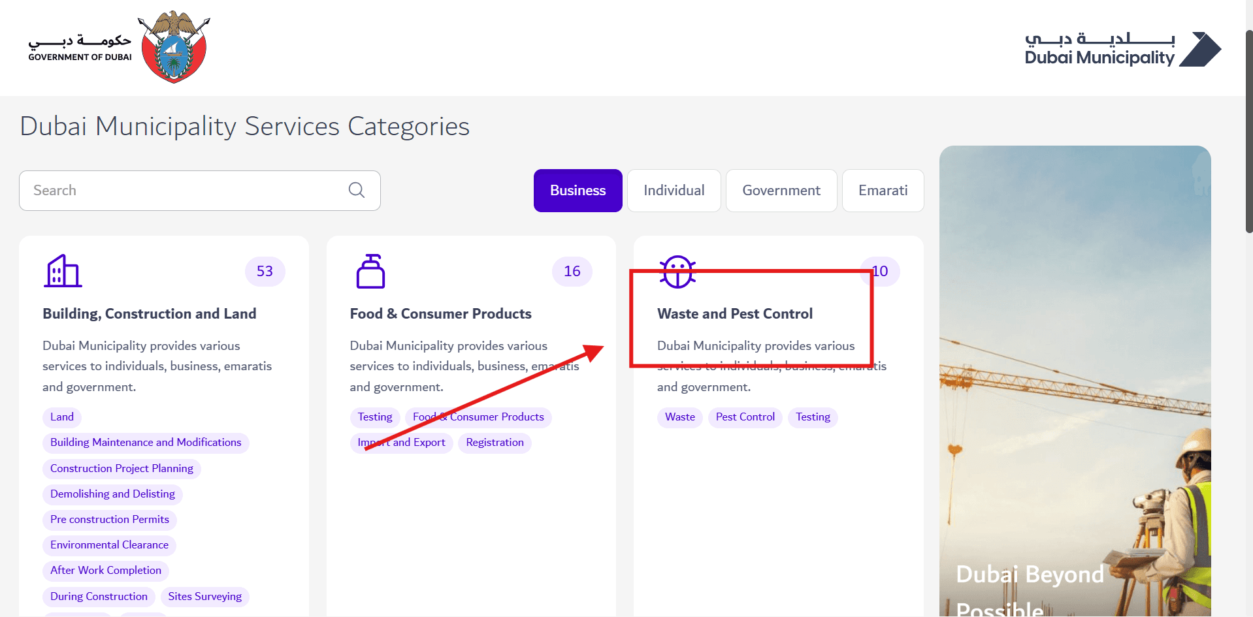Switch to the Government tab
Screen dimensions: 1253x617
pos(781,191)
